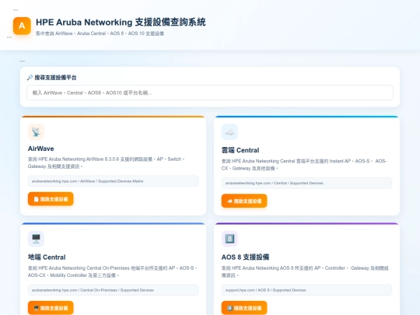Click the magnifier icon beside 搜尋支援設備平台
The height and width of the screenshot is (315, 420).
point(30,78)
